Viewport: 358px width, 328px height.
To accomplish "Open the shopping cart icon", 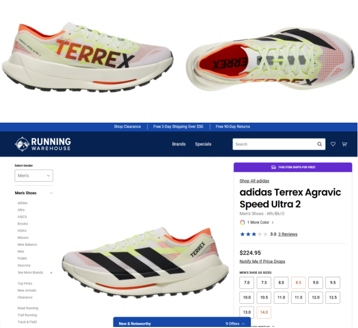I will [x=345, y=144].
